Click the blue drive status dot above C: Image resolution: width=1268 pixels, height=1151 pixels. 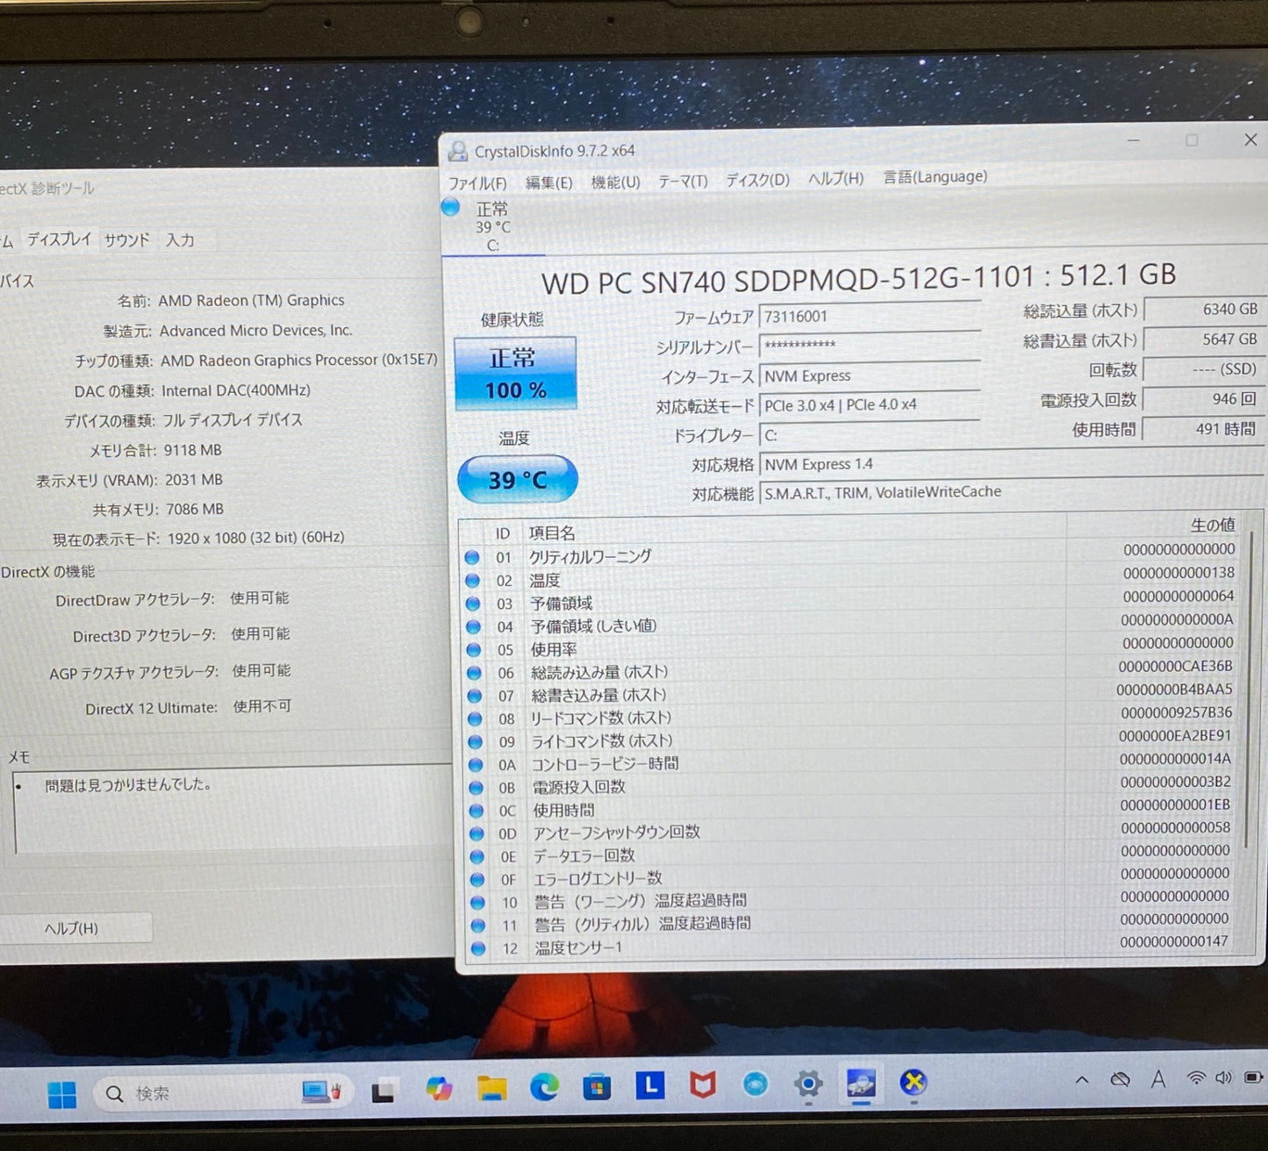point(450,207)
